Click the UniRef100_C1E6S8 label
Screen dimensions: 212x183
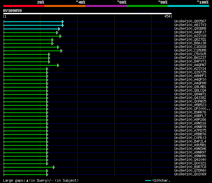190,47
